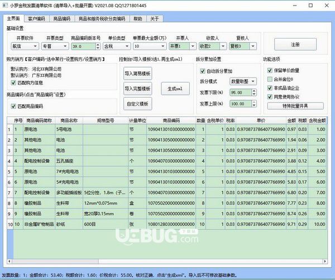Viewport: 335px width, 280px height.
Task: Toggle the 自动拆分累加 checkbox
Action: [203, 71]
